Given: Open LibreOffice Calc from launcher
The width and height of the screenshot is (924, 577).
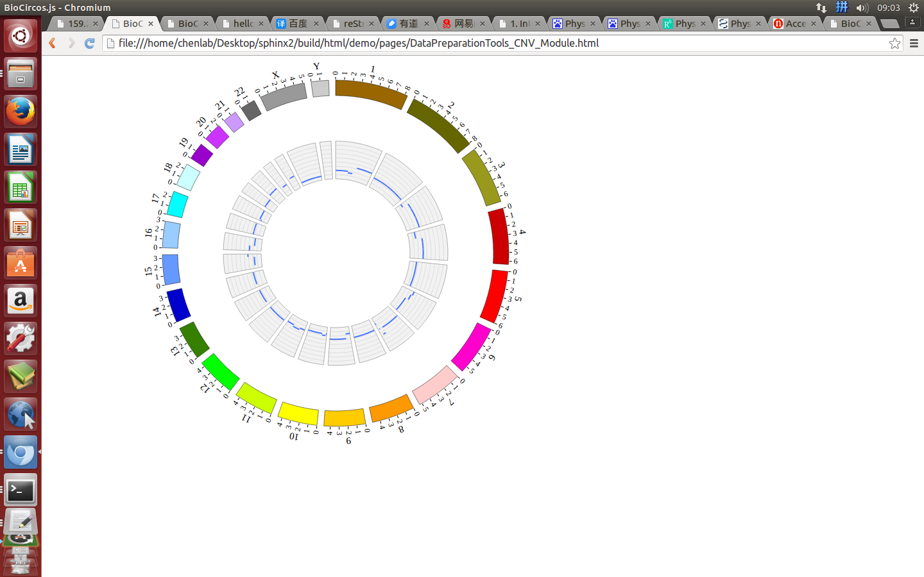Looking at the screenshot, I should pos(21,187).
